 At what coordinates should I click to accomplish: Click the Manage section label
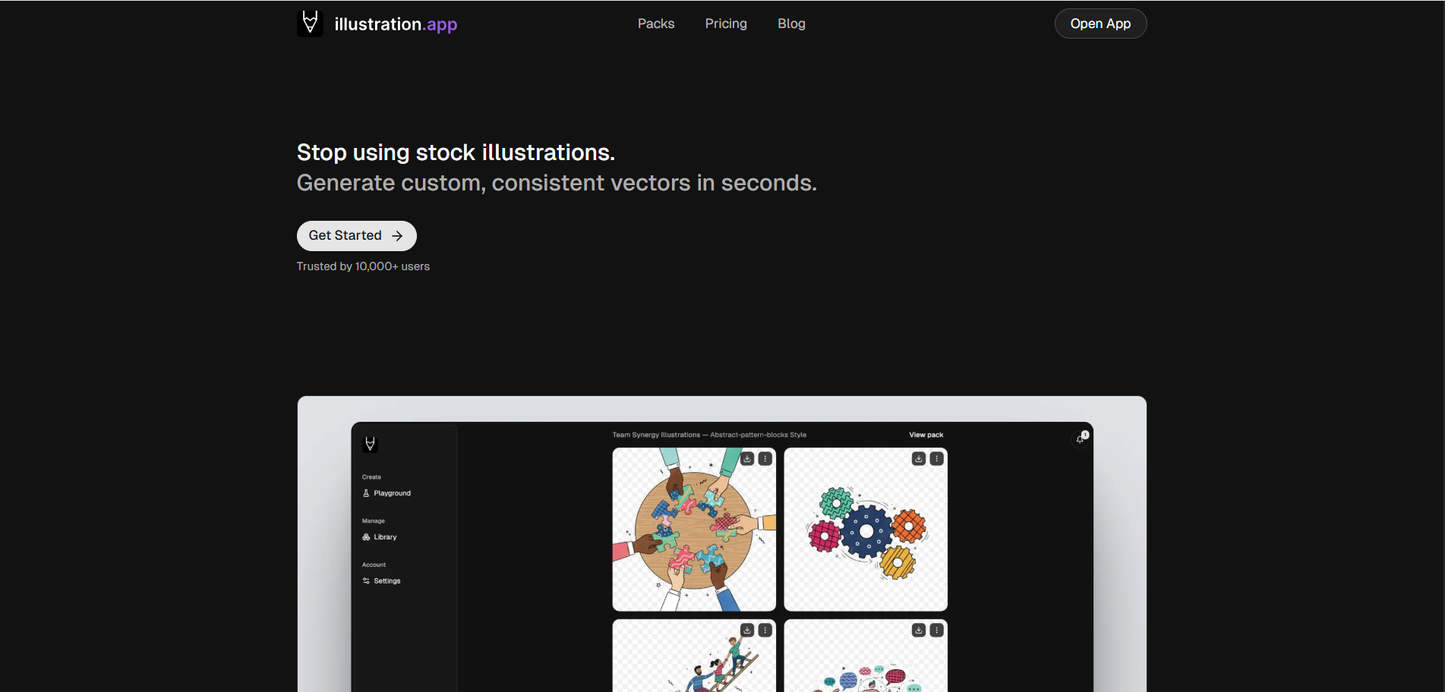point(374,521)
